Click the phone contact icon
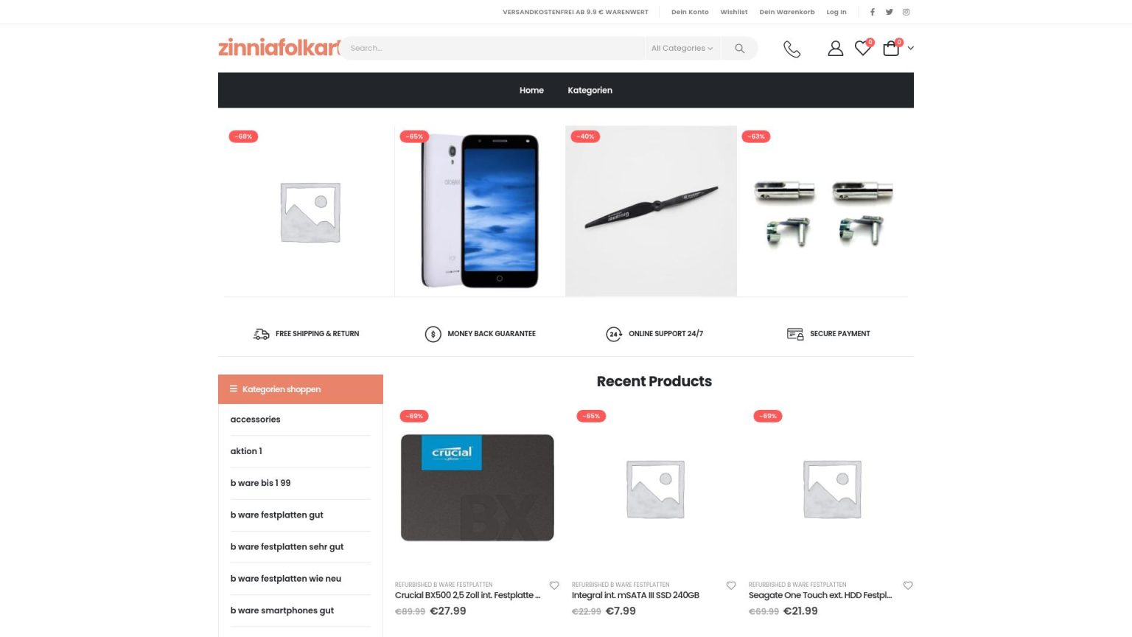Image resolution: width=1132 pixels, height=637 pixels. coord(792,49)
